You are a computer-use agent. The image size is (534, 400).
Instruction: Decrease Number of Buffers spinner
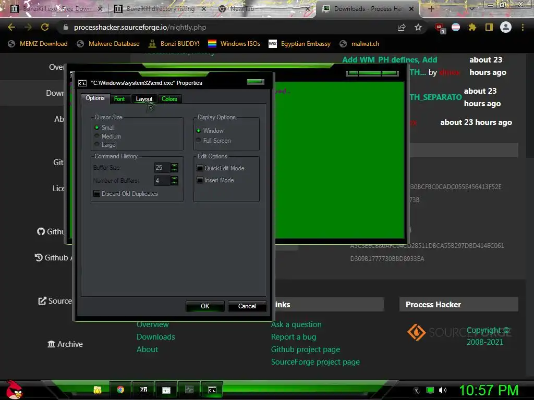tap(174, 183)
